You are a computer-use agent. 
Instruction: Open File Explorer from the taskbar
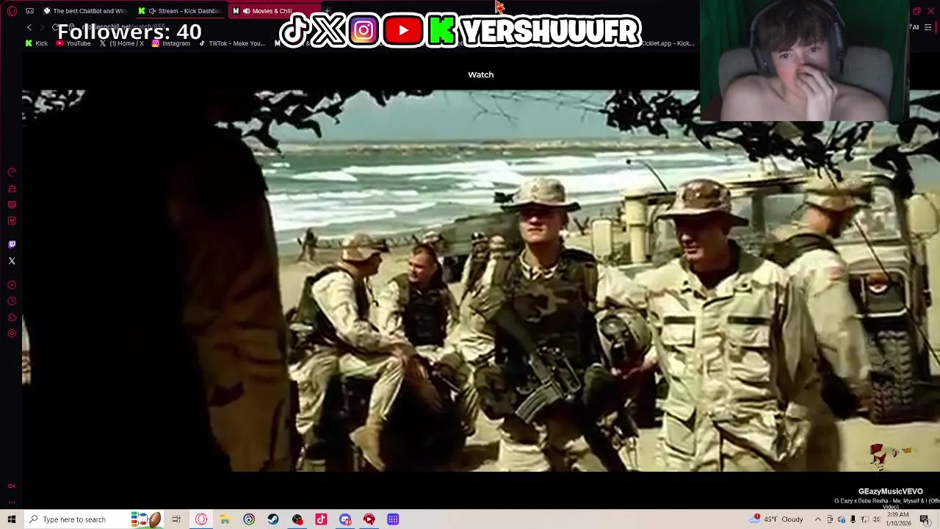[x=225, y=519]
